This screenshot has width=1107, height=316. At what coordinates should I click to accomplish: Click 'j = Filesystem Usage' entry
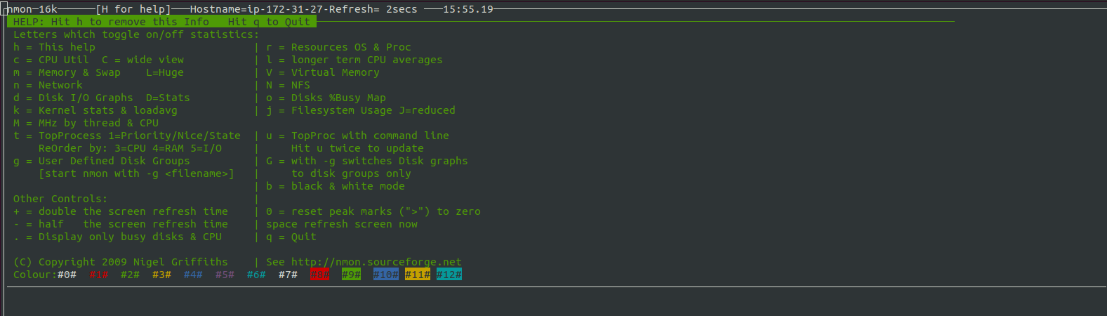pos(329,110)
